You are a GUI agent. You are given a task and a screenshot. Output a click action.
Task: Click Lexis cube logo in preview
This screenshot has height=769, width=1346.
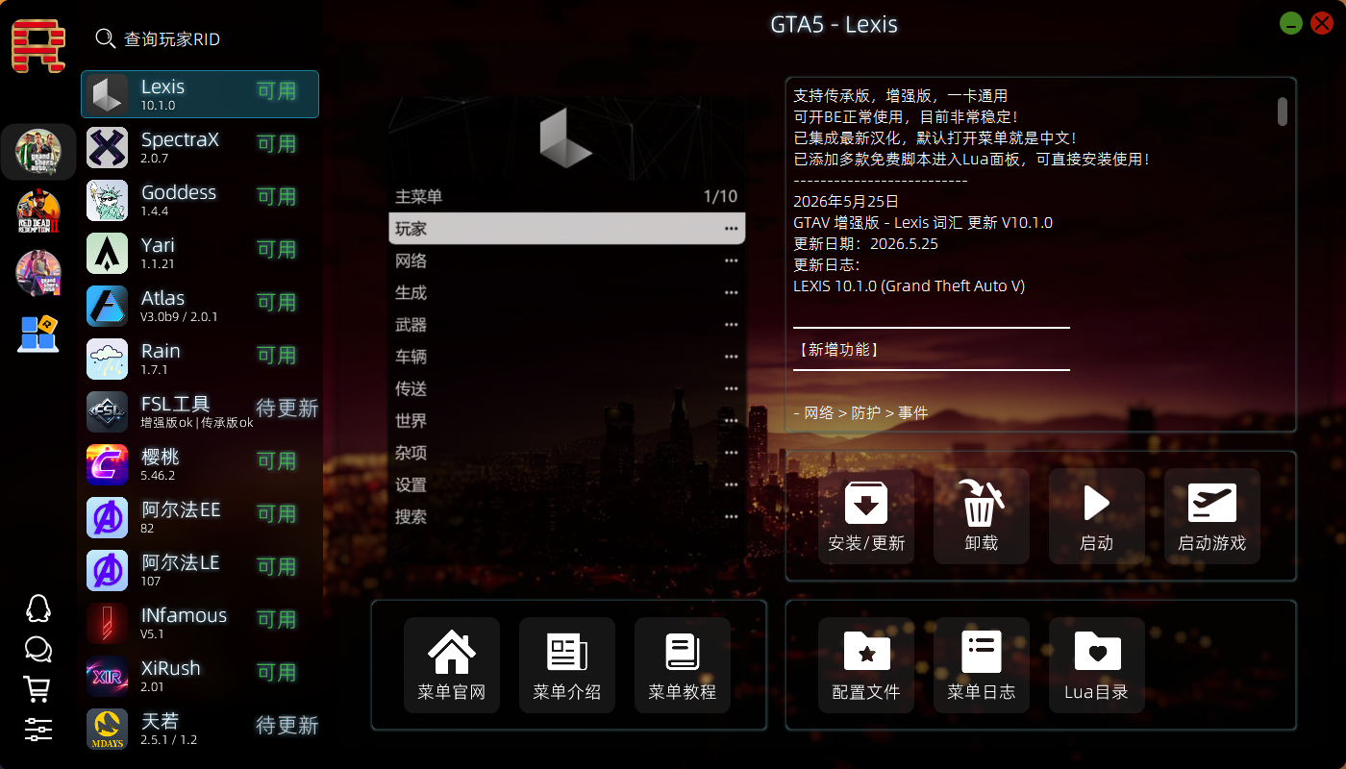[x=565, y=138]
